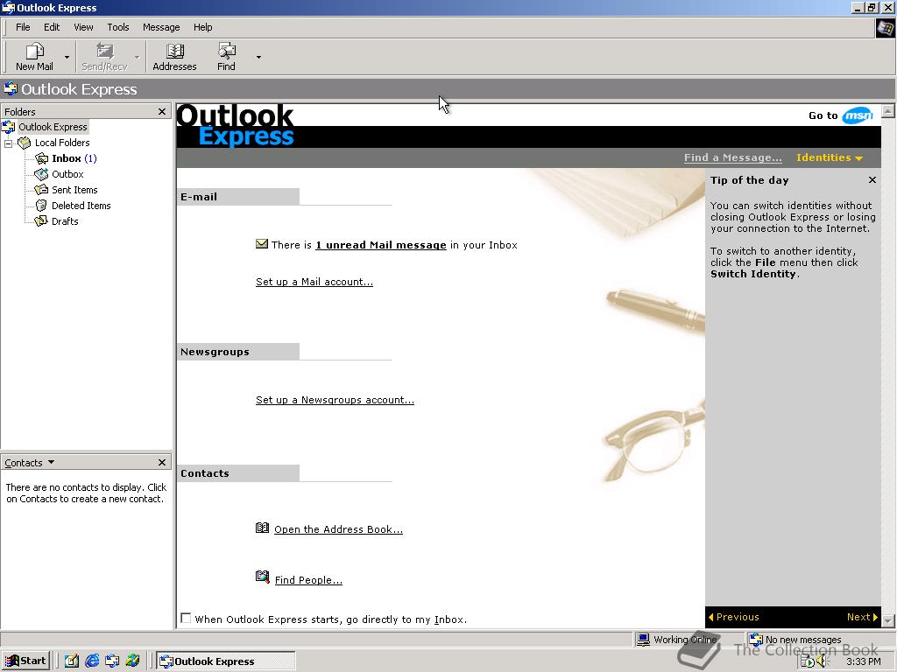Select the Deleted Items folder icon

[x=41, y=206]
